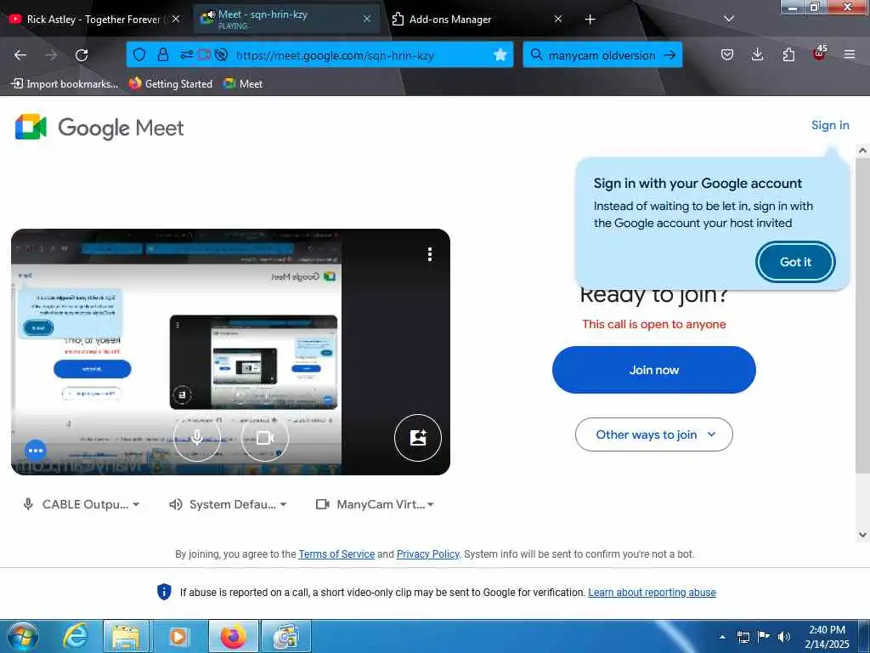Open the Downloads toolbar icon
This screenshot has height=653, width=870.
757,54
